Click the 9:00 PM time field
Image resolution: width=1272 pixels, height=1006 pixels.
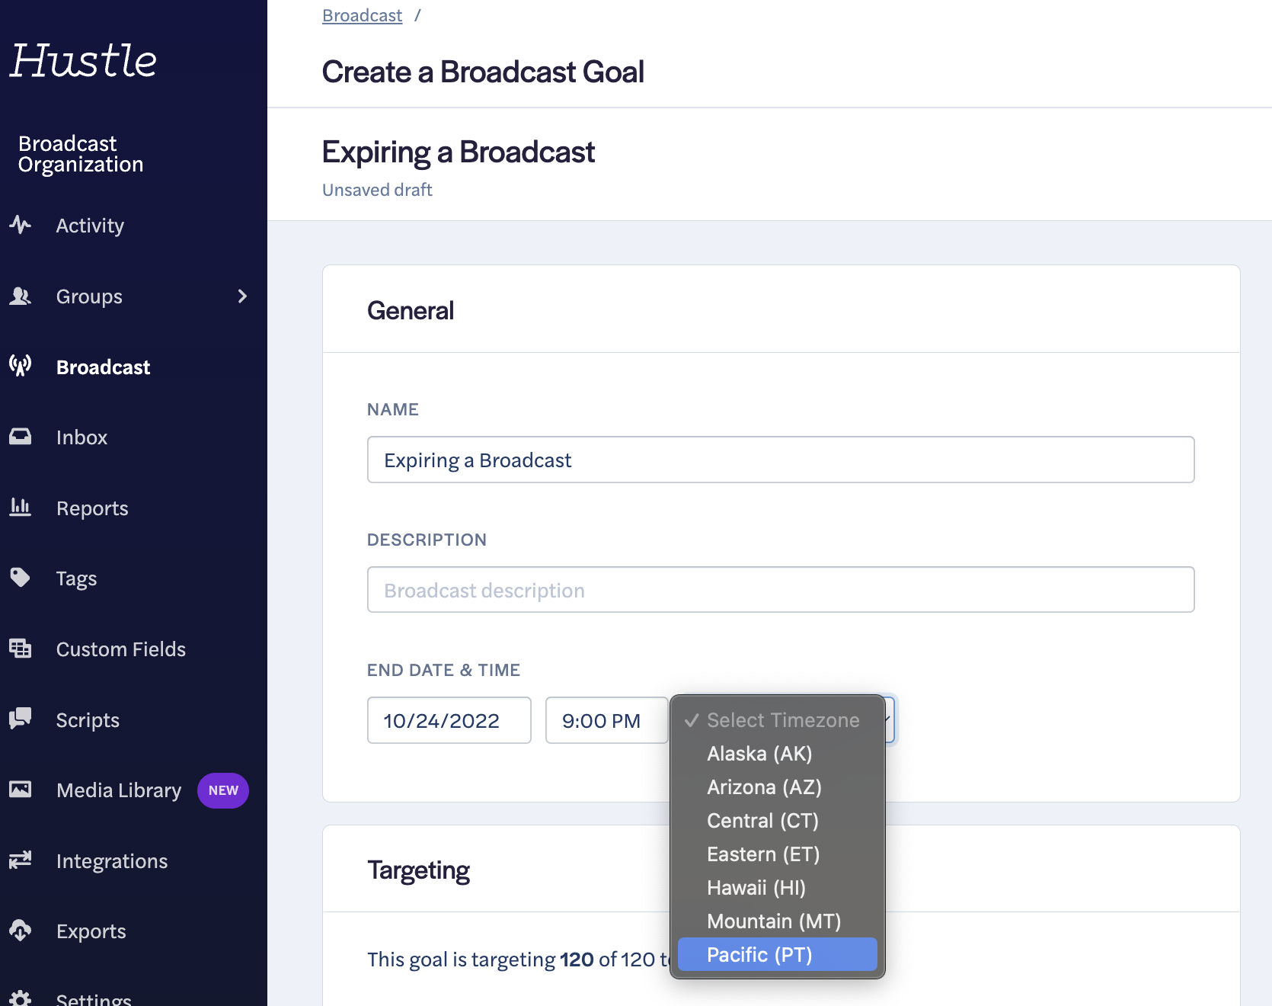pos(607,720)
